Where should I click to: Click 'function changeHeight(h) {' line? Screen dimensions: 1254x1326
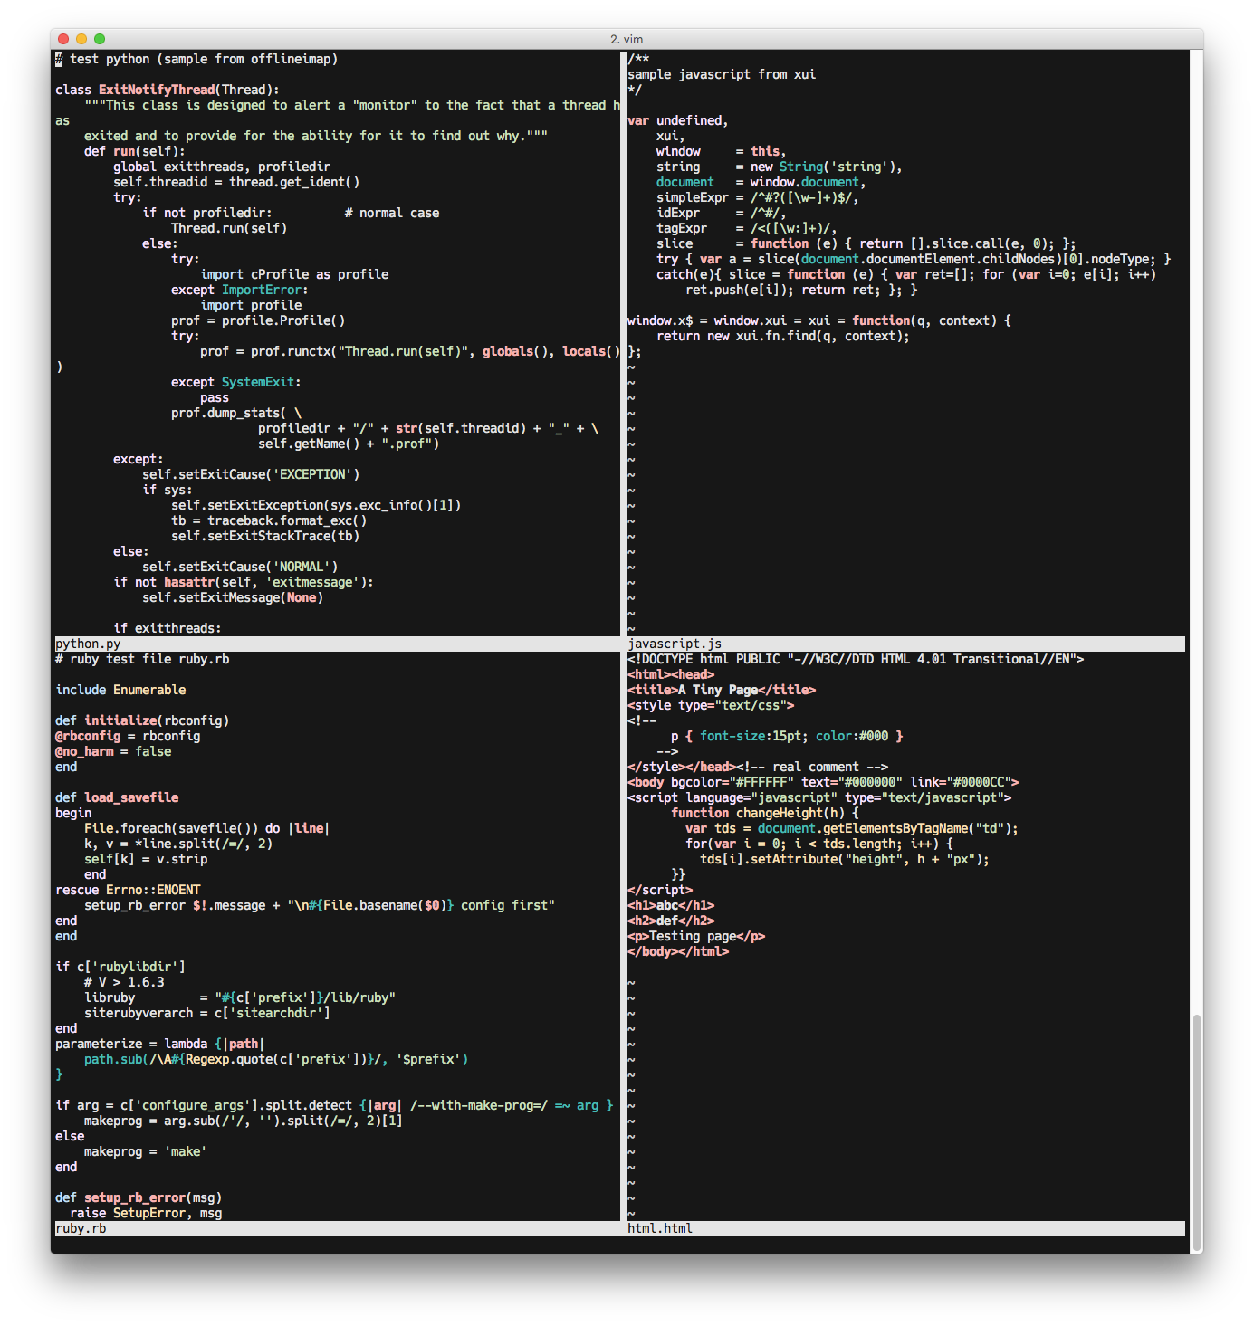coord(765,813)
